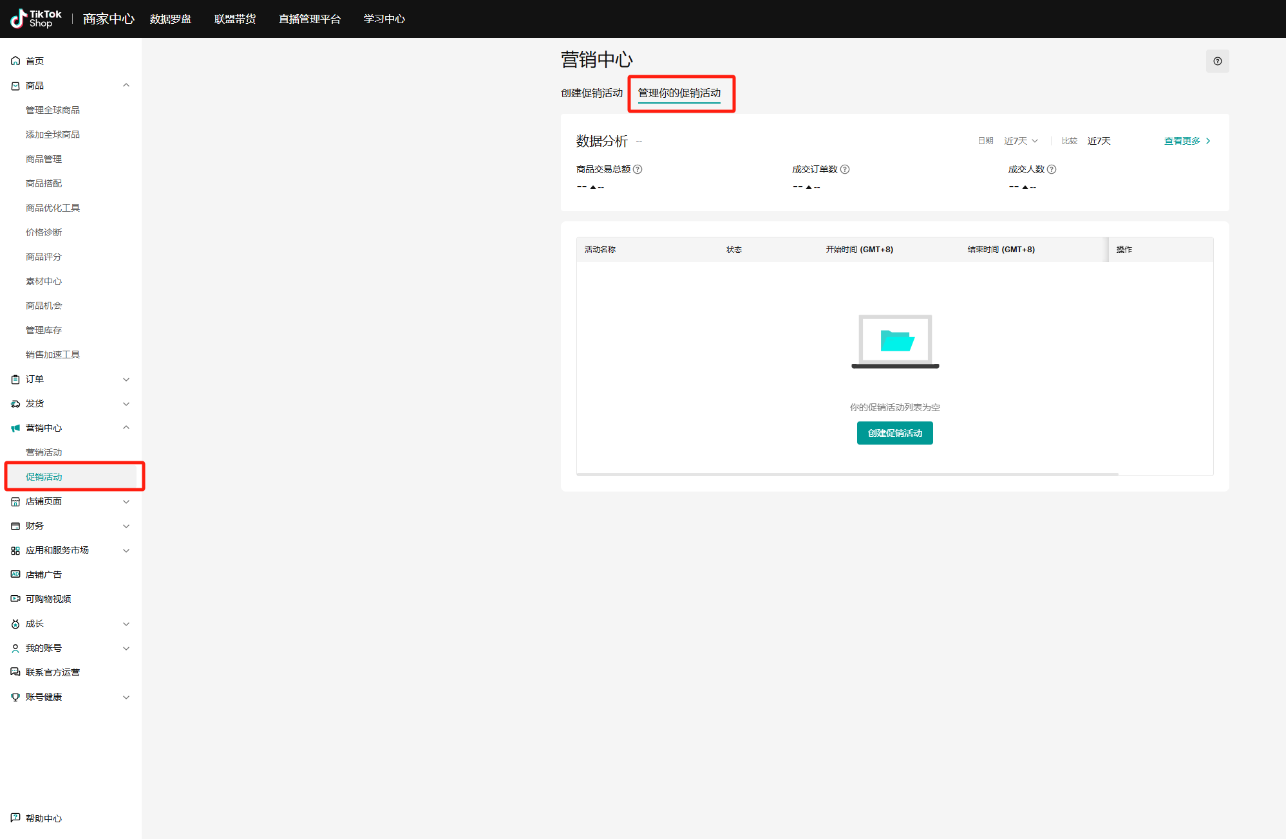Click info icon beside 成交订单数
The height and width of the screenshot is (839, 1286).
pyautogui.click(x=845, y=169)
